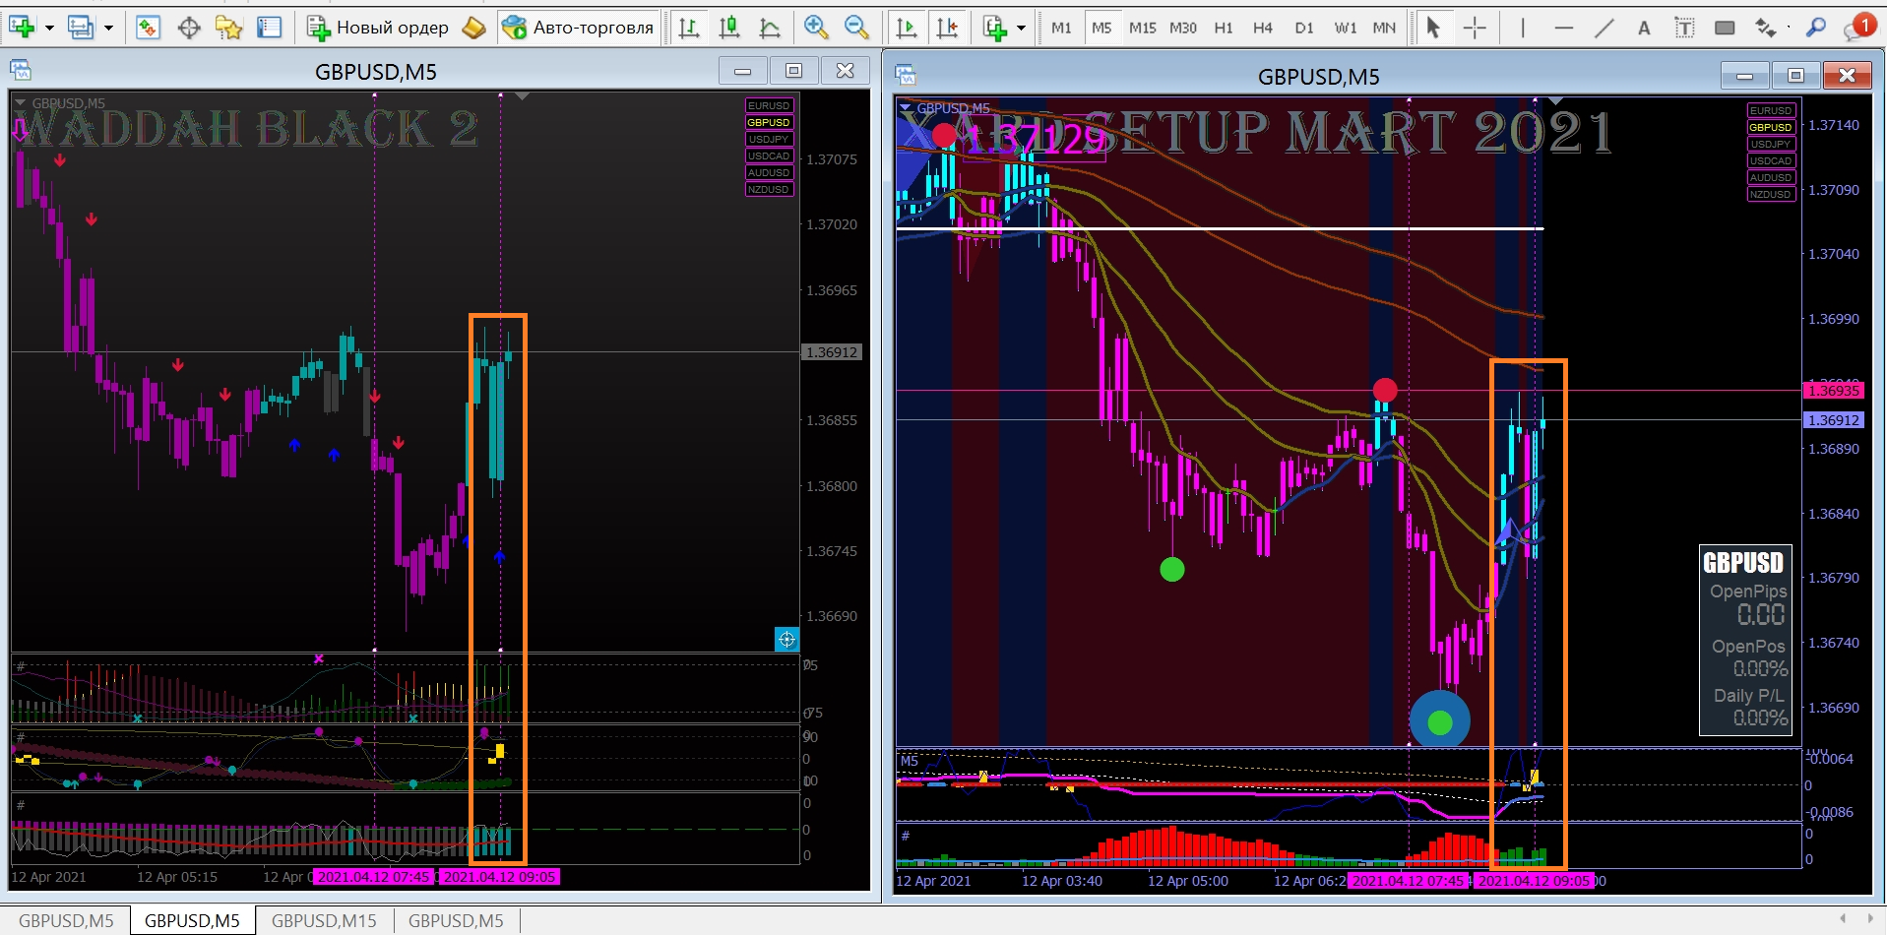1887x935 pixels.
Task: Toggle Авто-торговля auto trading button
Action: click(578, 28)
